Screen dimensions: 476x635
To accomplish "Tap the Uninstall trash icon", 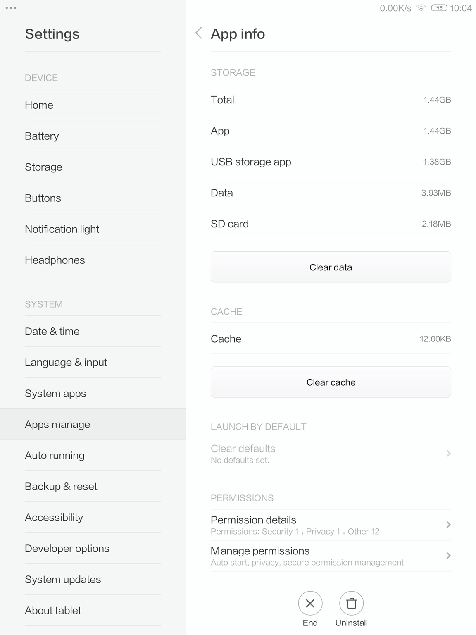I will pyautogui.click(x=351, y=603).
